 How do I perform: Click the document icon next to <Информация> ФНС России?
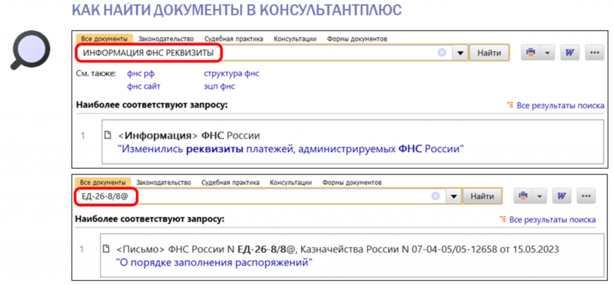108,136
